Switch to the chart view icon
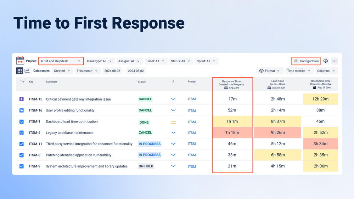Viewport: 354px width, 199px height. [27, 70]
